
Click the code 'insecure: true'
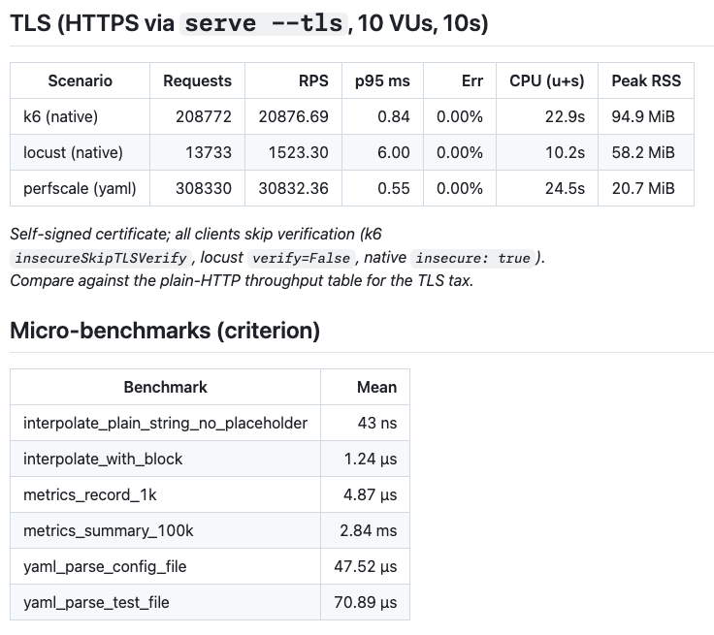(472, 258)
